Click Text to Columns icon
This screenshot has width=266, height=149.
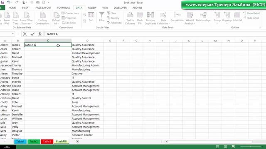[130, 18]
